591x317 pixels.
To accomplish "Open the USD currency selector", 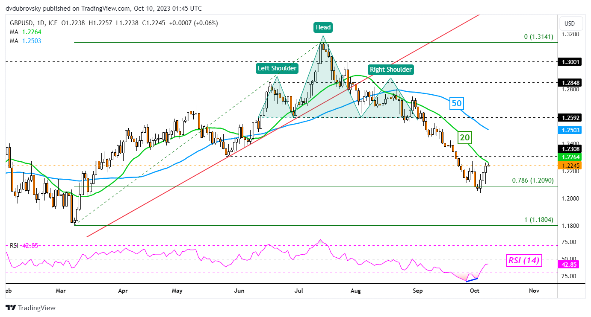I will coord(570,23).
